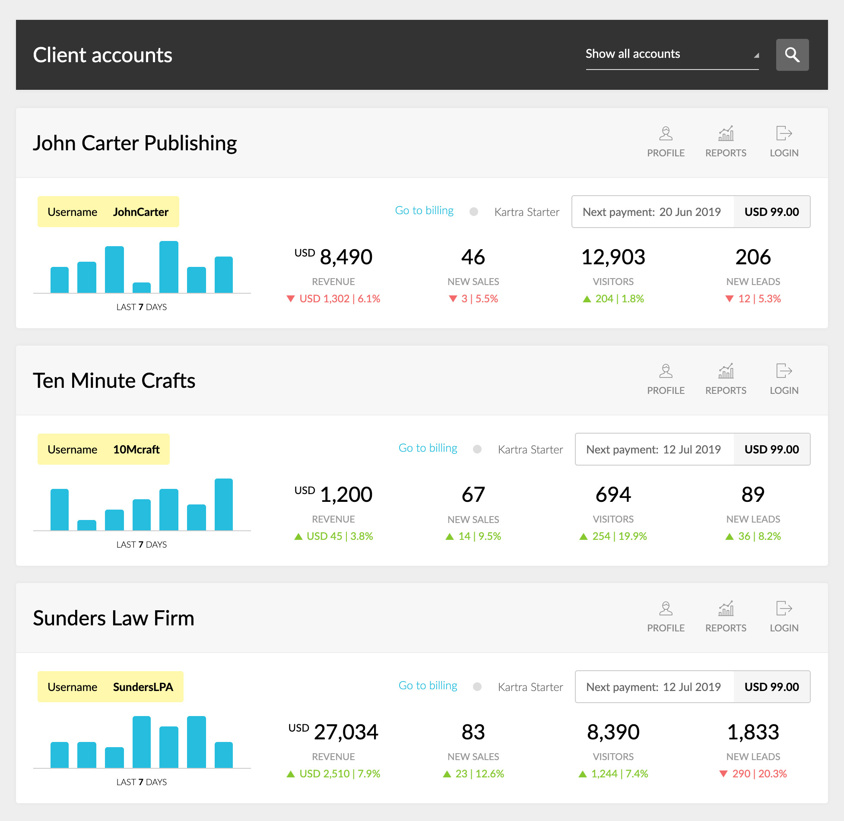Open Ten Minute Crafts profile icon
Screen dimensions: 844x821
pos(666,371)
